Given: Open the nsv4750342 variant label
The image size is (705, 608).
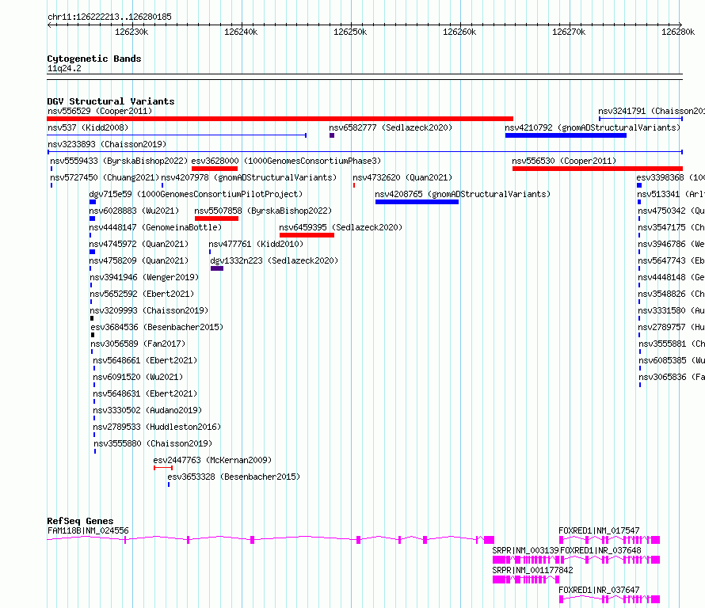Looking at the screenshot, I should click(x=671, y=211).
